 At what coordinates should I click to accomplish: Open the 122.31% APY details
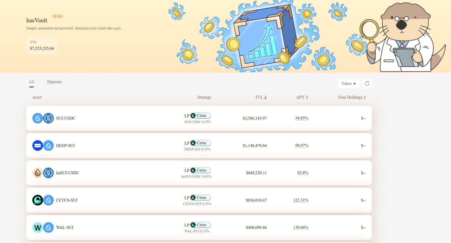[x=301, y=200]
